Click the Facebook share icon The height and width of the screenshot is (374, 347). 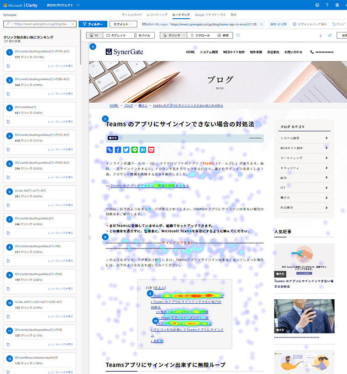coord(118,150)
